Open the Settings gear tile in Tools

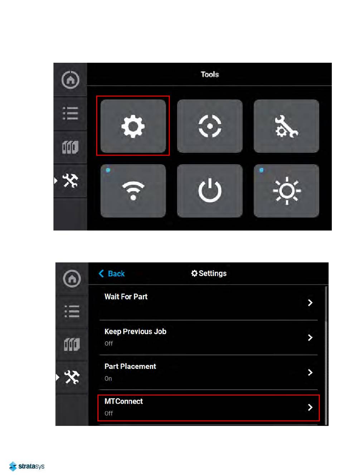(x=133, y=126)
